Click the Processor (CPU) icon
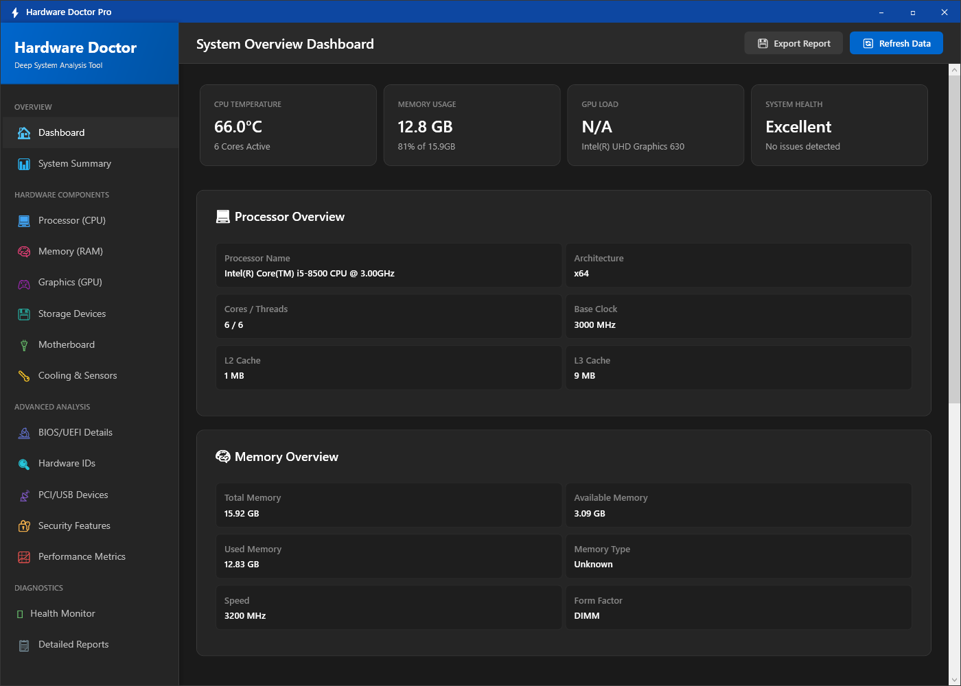The image size is (961, 686). pyautogui.click(x=24, y=221)
